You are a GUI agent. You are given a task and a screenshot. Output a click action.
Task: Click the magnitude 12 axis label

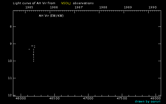click(10, 95)
